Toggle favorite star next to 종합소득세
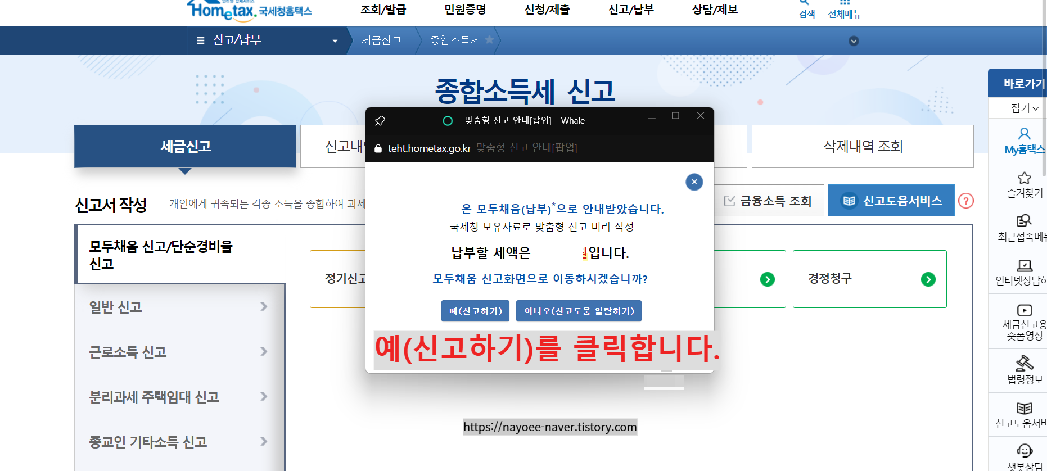The height and width of the screenshot is (471, 1047). click(489, 40)
